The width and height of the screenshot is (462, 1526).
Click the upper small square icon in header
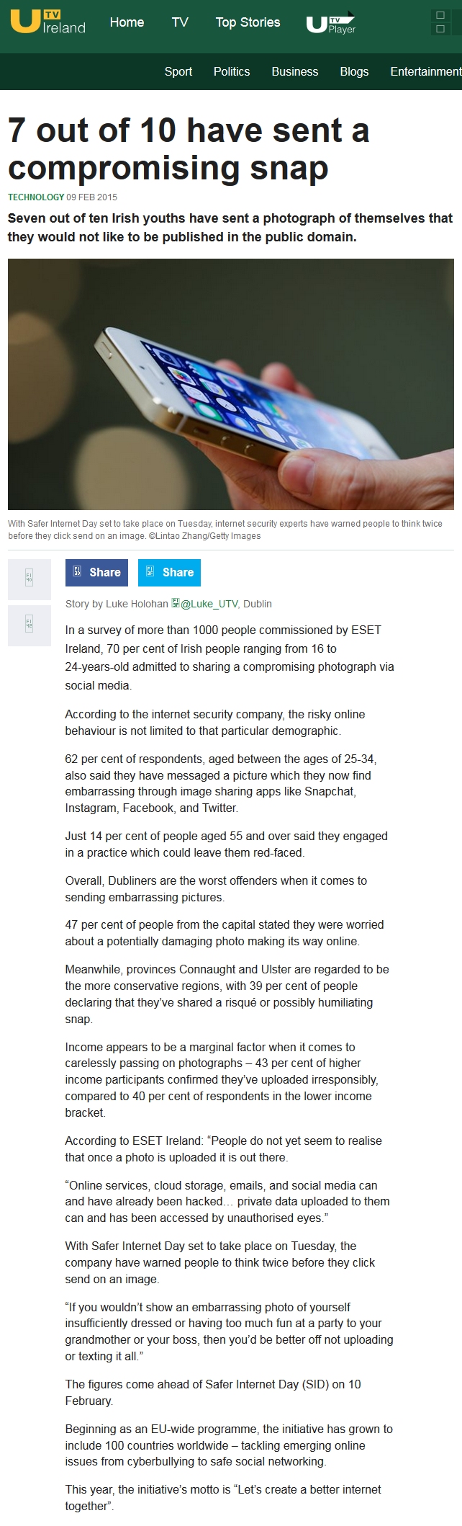(x=440, y=15)
